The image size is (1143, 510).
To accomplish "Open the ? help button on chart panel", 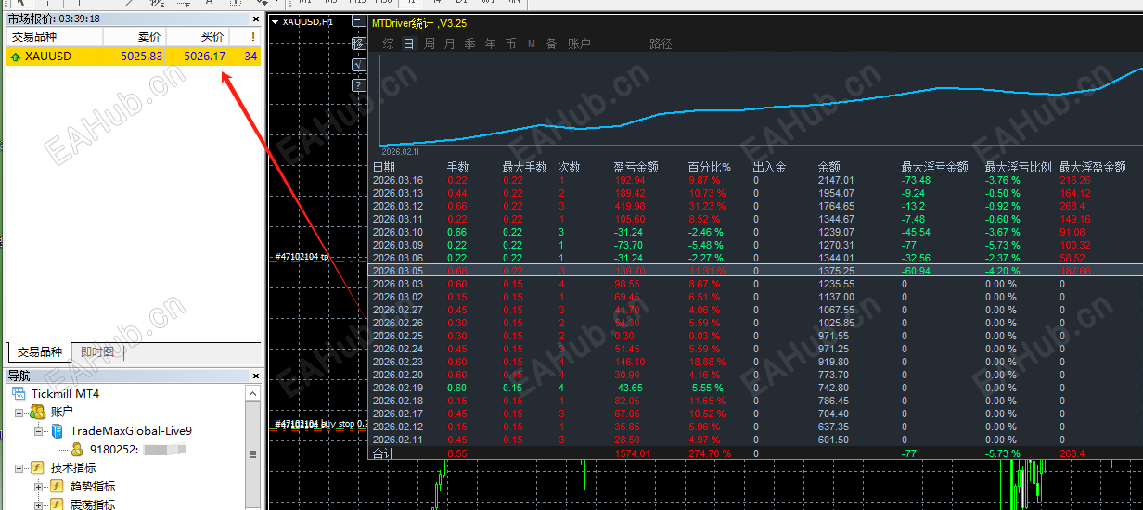I will (x=359, y=85).
